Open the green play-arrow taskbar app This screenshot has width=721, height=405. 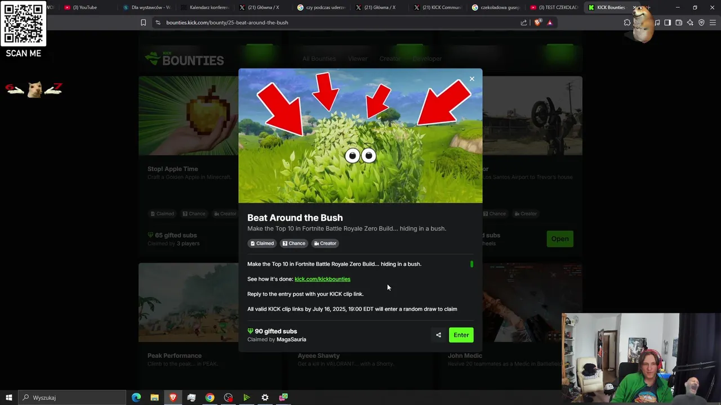click(246, 398)
